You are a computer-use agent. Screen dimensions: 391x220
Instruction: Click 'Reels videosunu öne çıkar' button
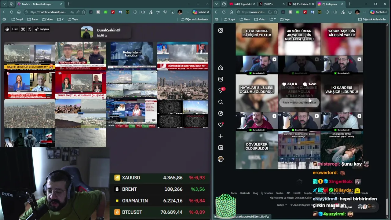click(299, 102)
